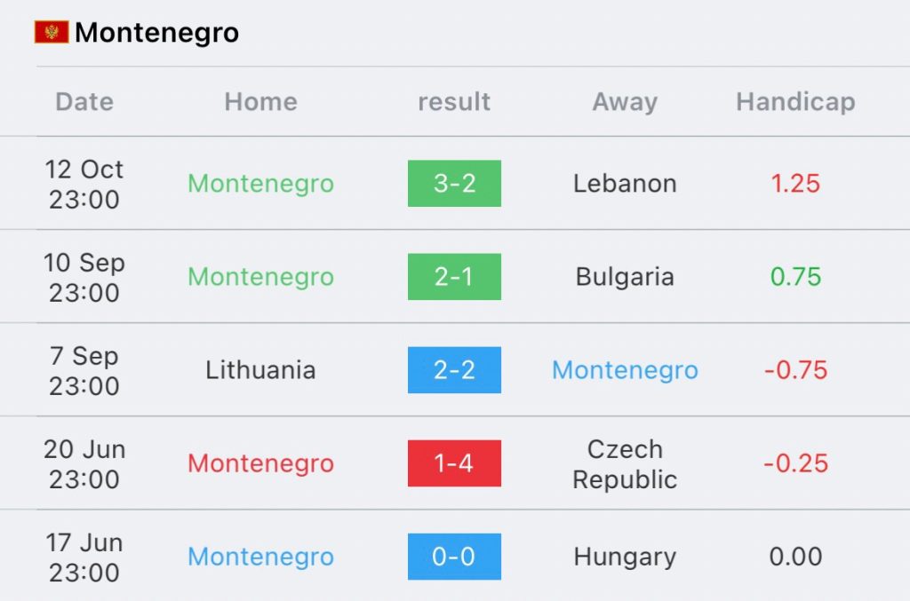Screen dimensions: 910x601
Task: Open the 12 Oct 23:00 match row date
Action: [x=84, y=184]
